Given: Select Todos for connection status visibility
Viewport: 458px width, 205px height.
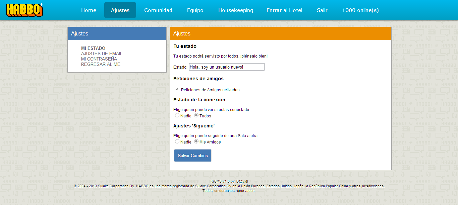Looking at the screenshot, I should pyautogui.click(x=196, y=115).
